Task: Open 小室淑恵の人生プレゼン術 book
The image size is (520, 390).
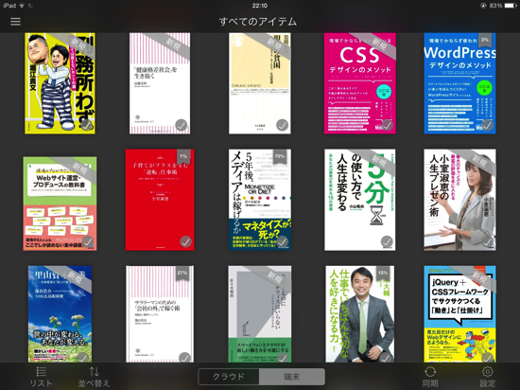Action: click(x=460, y=200)
